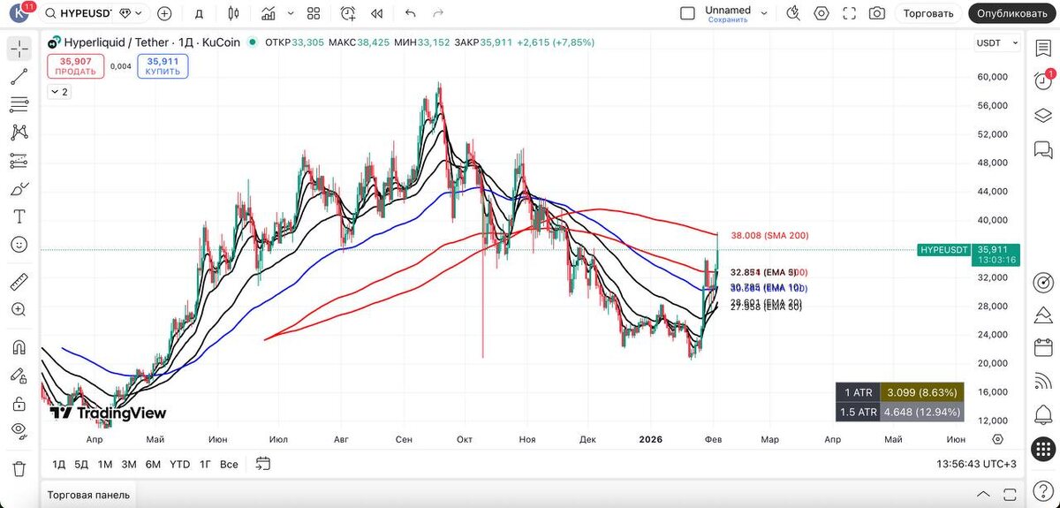Select the trend line drawing tool
Viewport: 1060px width, 508px height.
point(19,77)
